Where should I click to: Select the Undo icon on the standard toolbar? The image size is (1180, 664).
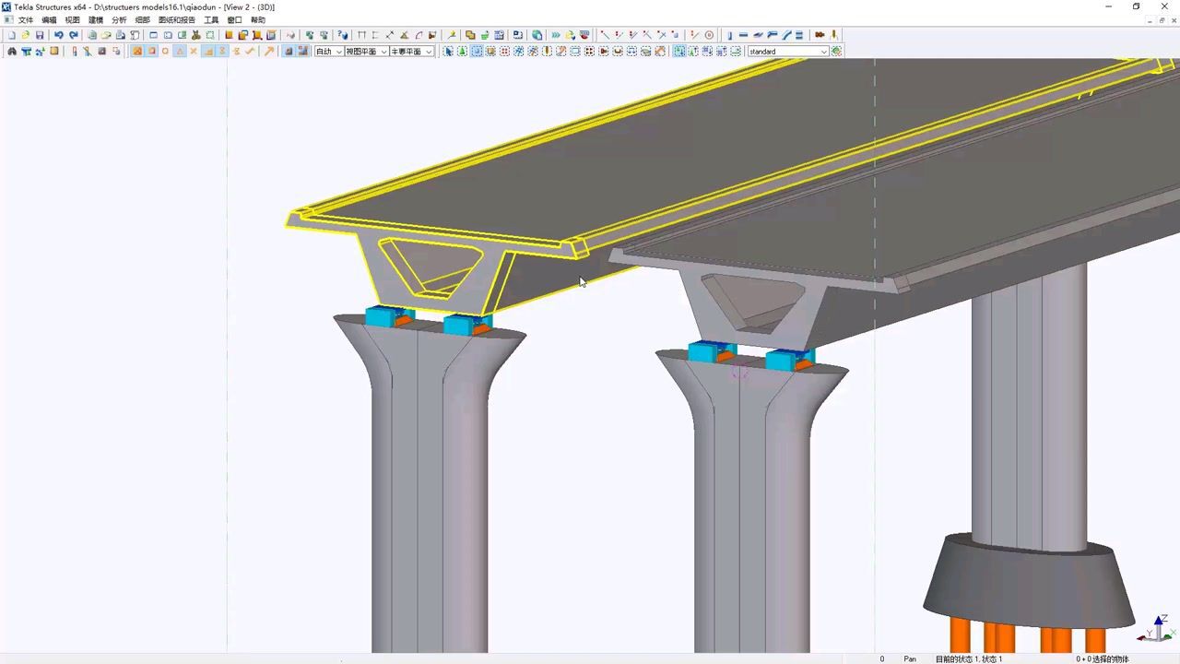click(x=58, y=35)
